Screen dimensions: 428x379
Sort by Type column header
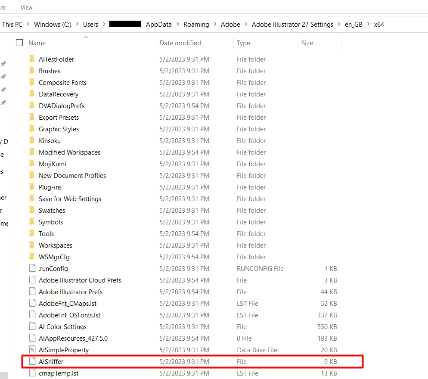(243, 43)
